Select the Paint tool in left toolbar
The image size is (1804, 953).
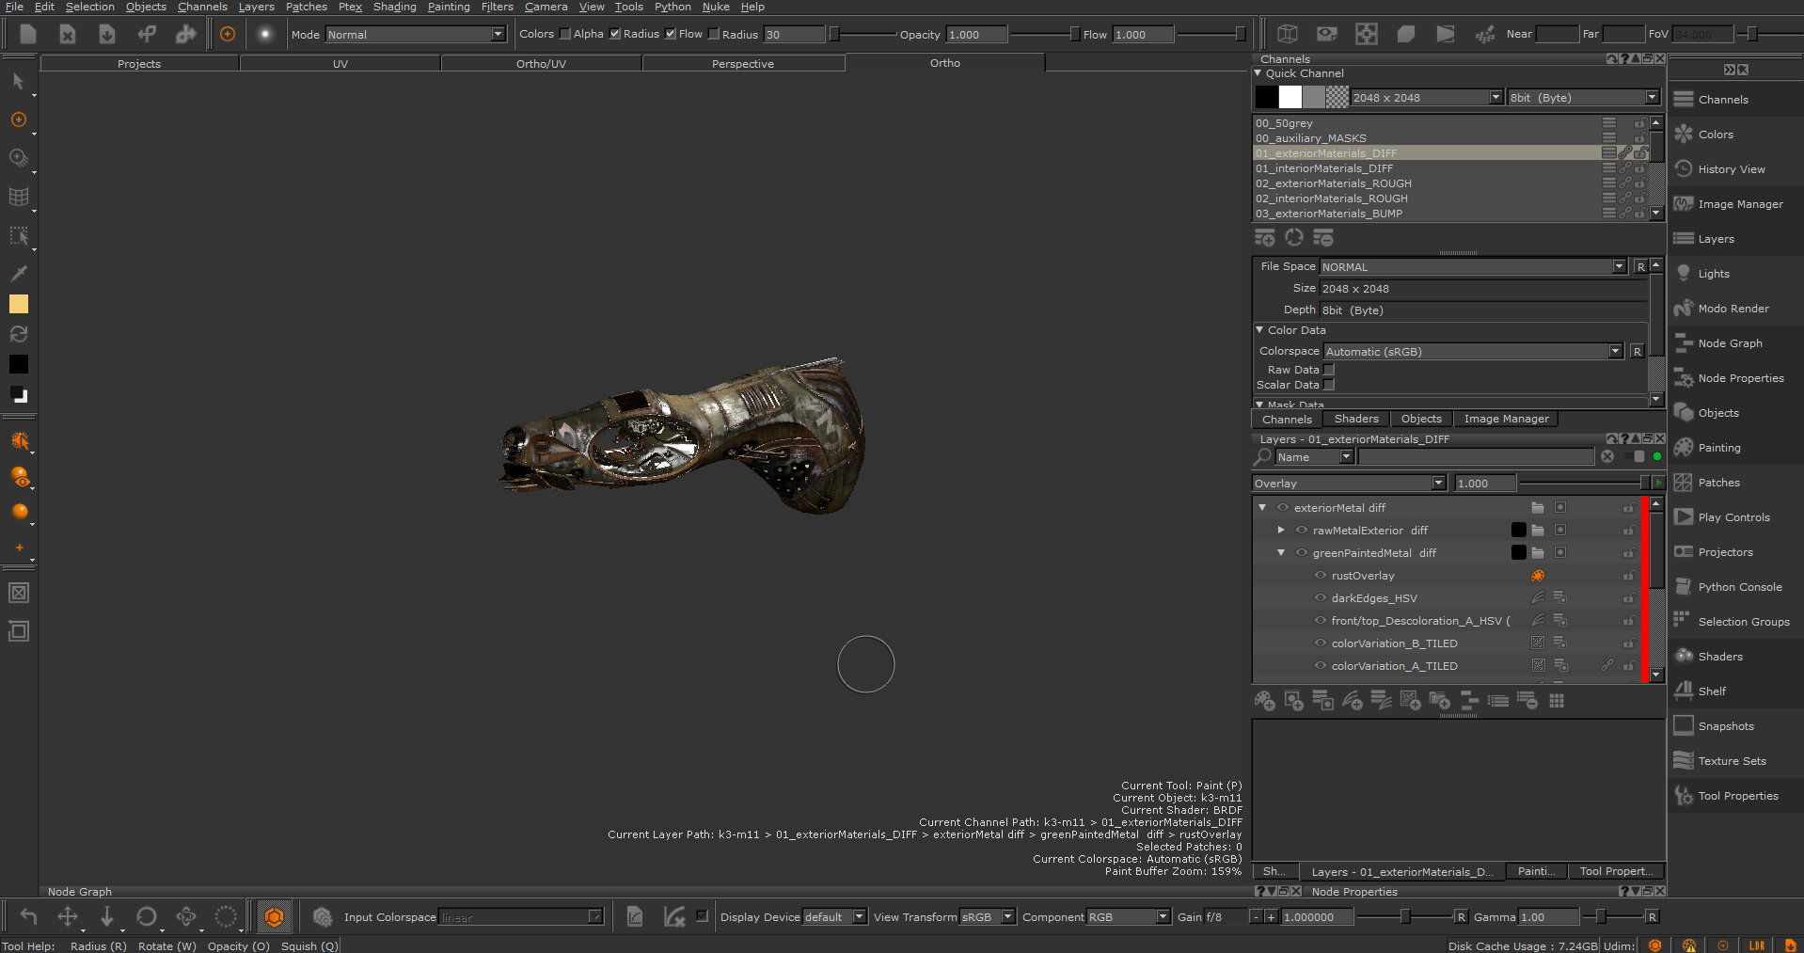click(18, 120)
